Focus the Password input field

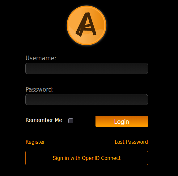[x=87, y=100]
